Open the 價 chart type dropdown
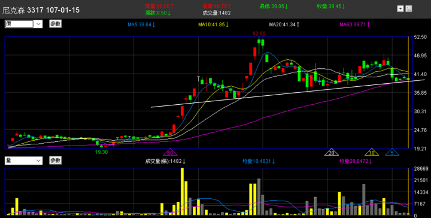This screenshot has width=431, height=218. 23,24
